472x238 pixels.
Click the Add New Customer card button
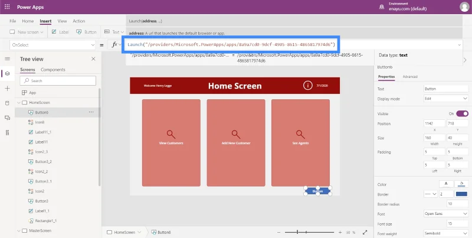click(x=236, y=143)
